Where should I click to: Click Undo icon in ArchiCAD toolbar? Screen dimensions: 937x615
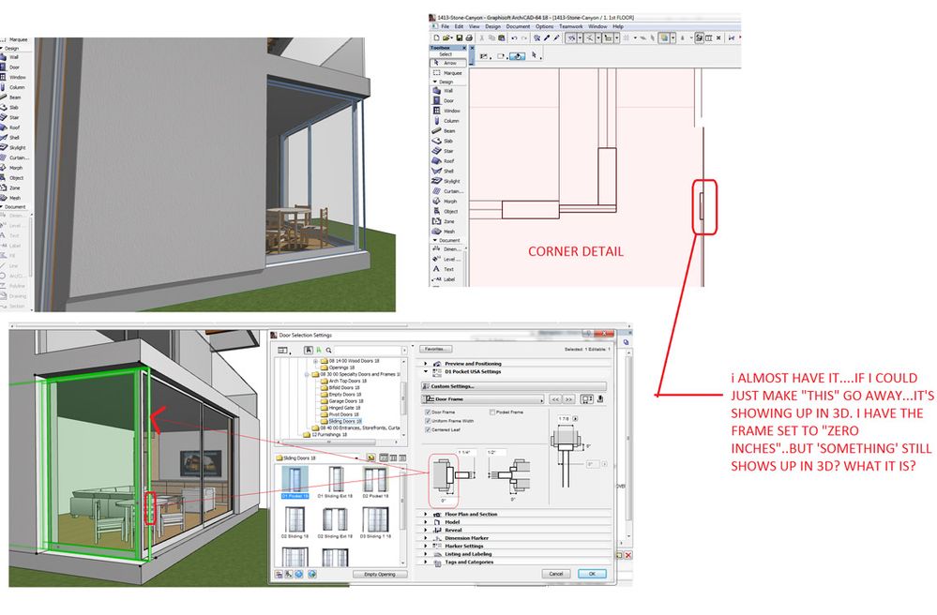tap(514, 37)
